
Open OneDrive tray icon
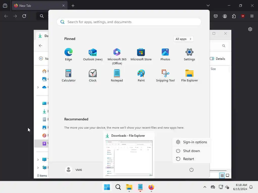click(213, 187)
